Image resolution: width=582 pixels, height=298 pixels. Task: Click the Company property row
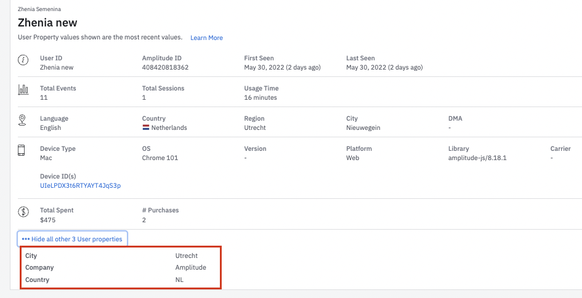(x=120, y=268)
